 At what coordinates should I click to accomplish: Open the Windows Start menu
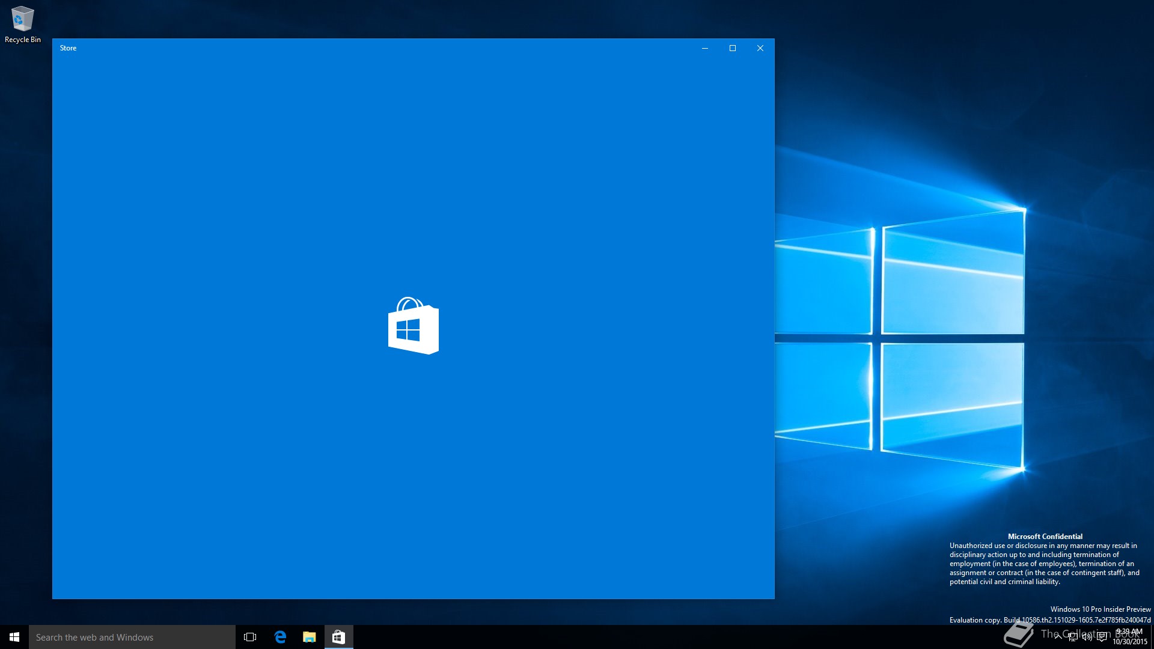(x=14, y=637)
